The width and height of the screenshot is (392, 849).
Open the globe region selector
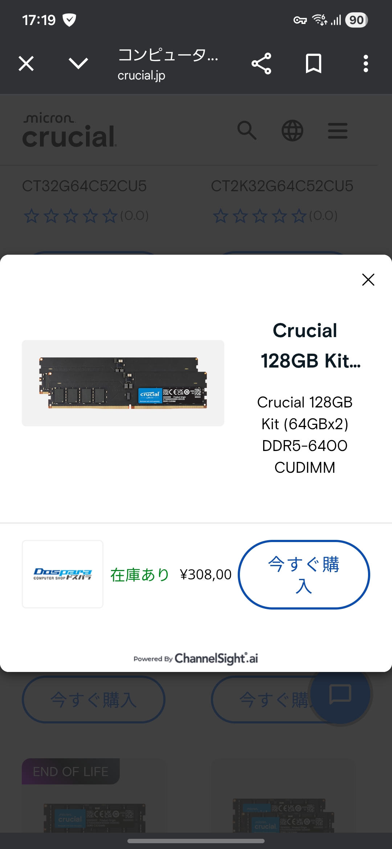(293, 131)
